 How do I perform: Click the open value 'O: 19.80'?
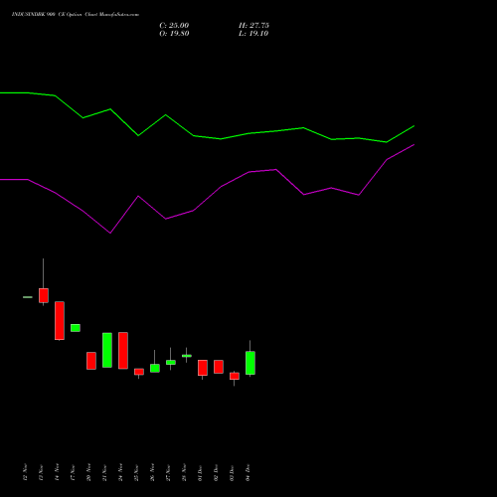coord(174,34)
